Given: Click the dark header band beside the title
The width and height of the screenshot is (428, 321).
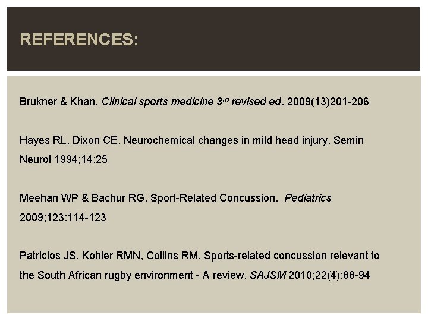Looking at the screenshot, I should point(285,40).
